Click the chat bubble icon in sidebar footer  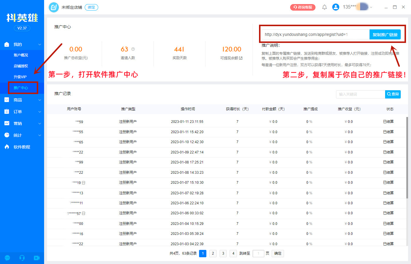click(x=7, y=258)
